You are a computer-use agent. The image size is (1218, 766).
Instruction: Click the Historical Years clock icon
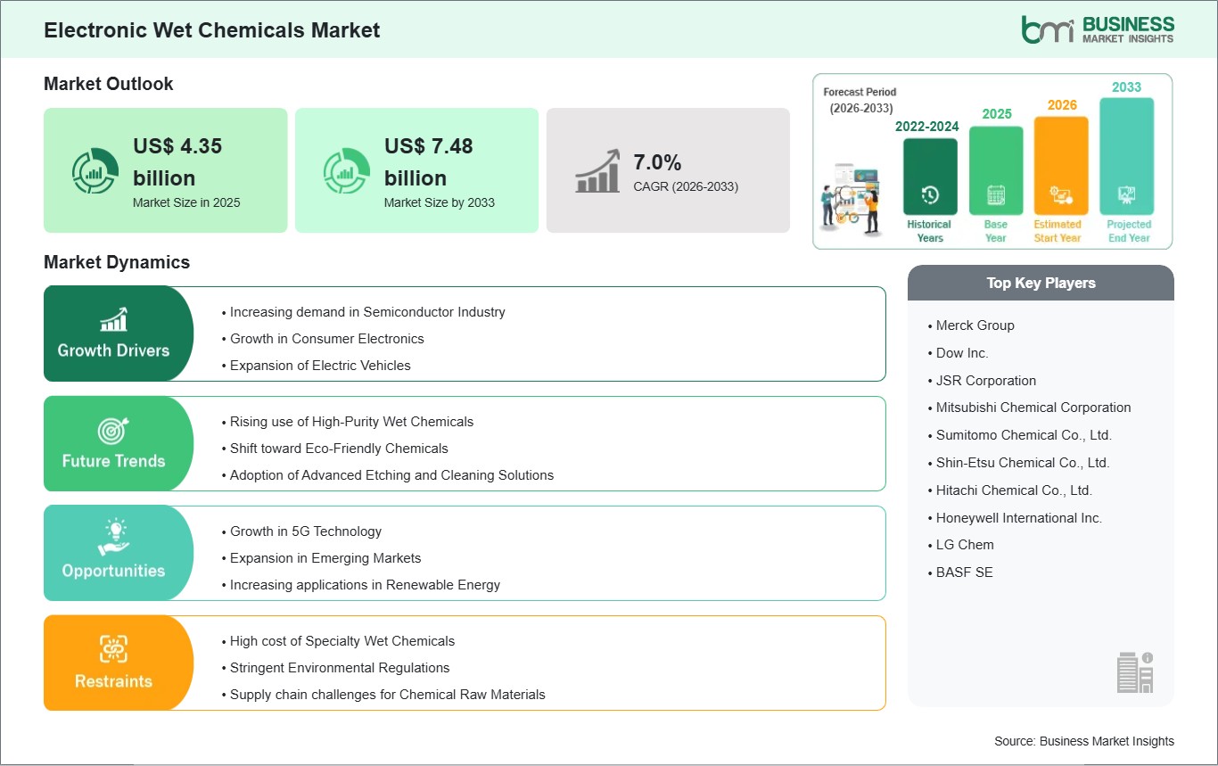pos(929,195)
